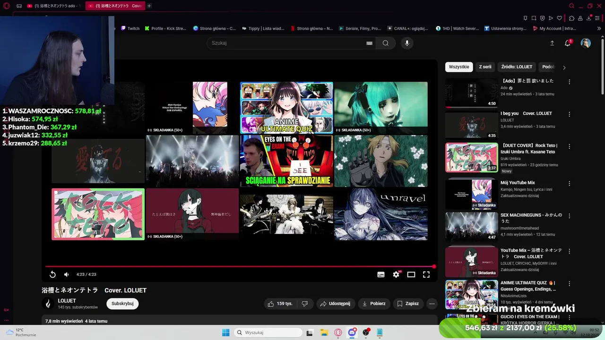Take a snapshot with the capture icon
The width and height of the screenshot is (605, 340).
click(534, 18)
